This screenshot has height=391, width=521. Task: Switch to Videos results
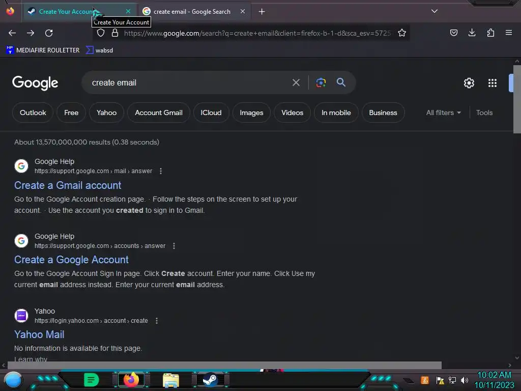[x=293, y=113]
